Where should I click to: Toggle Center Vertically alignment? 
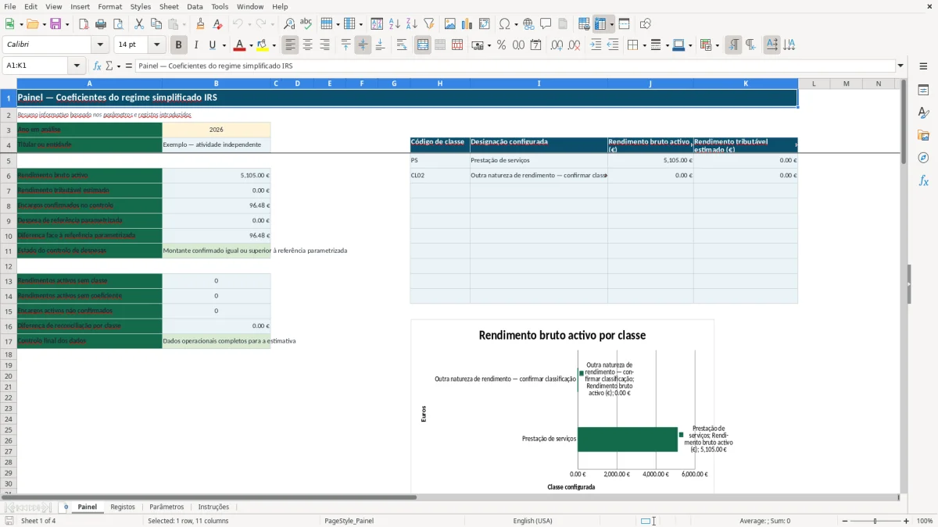(x=363, y=45)
